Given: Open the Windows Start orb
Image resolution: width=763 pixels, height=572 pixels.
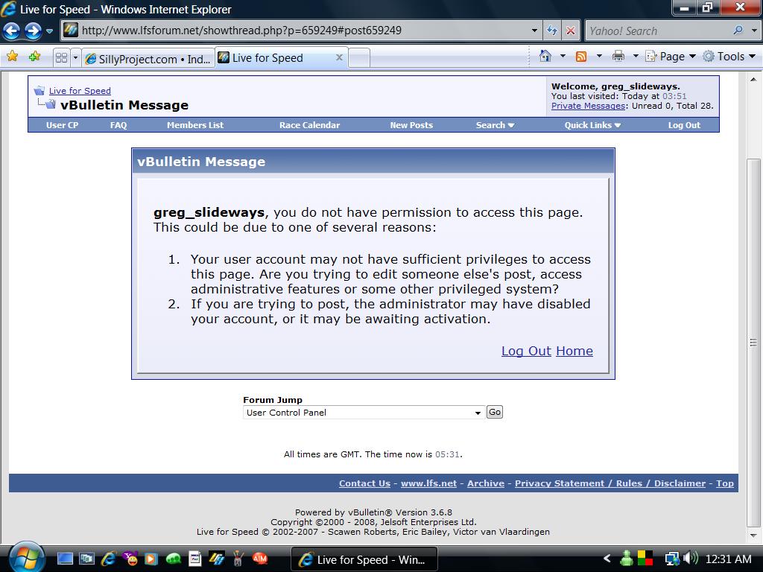Looking at the screenshot, I should [27, 557].
